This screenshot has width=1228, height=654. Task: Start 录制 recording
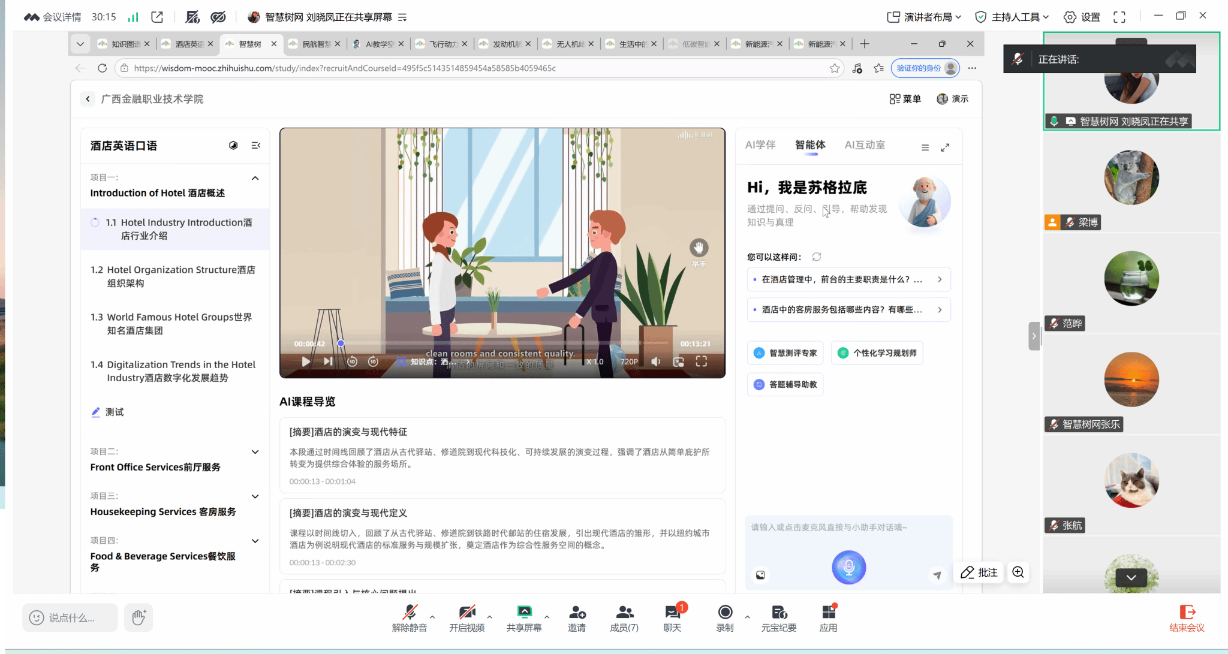[724, 617]
